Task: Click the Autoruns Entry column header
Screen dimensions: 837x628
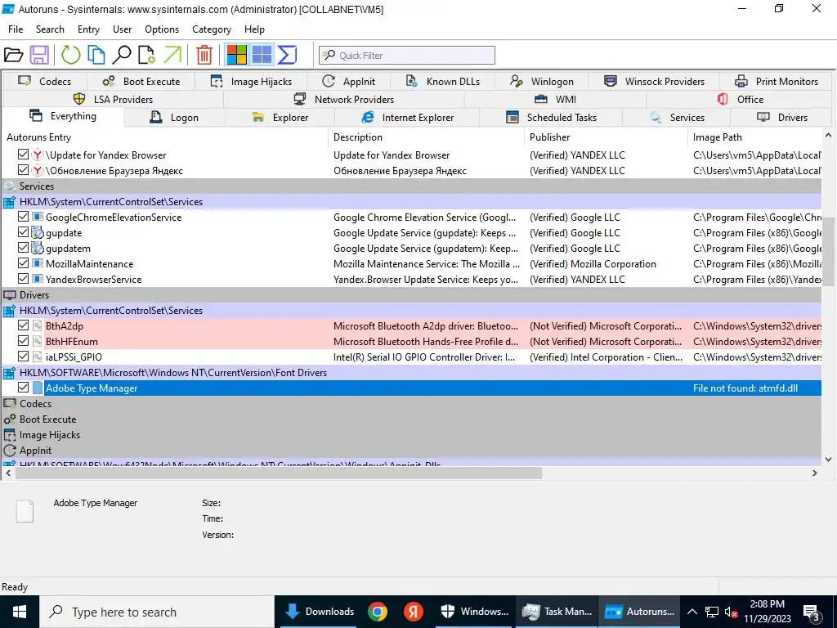Action: click(165, 137)
